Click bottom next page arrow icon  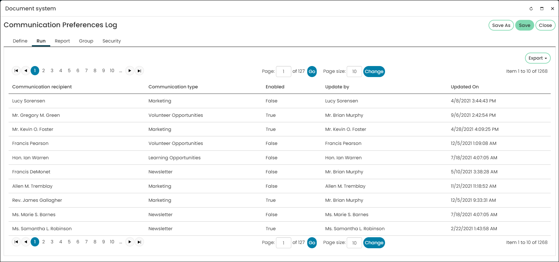pos(130,242)
